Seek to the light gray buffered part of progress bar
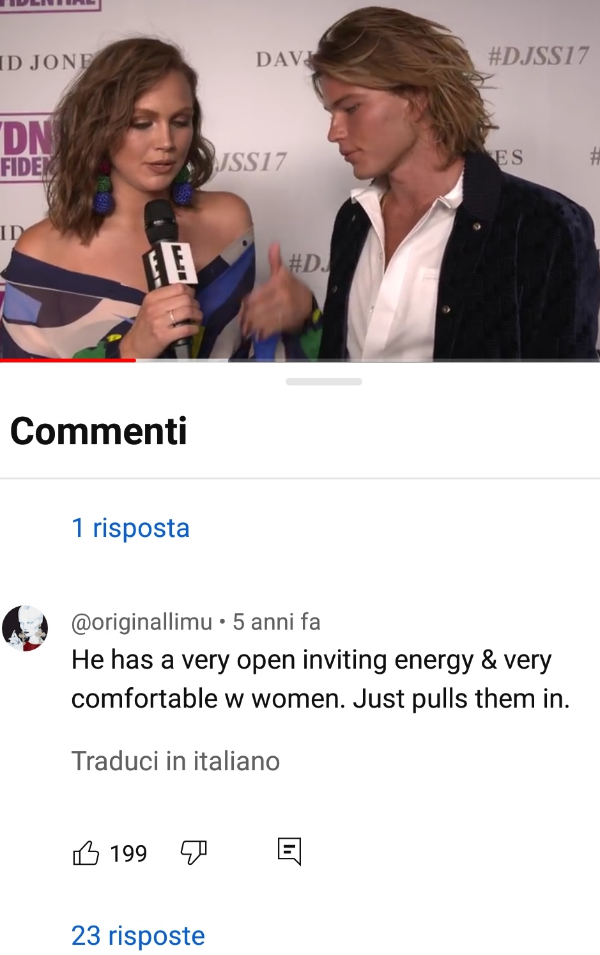This screenshot has height=955, width=600. [x=182, y=361]
